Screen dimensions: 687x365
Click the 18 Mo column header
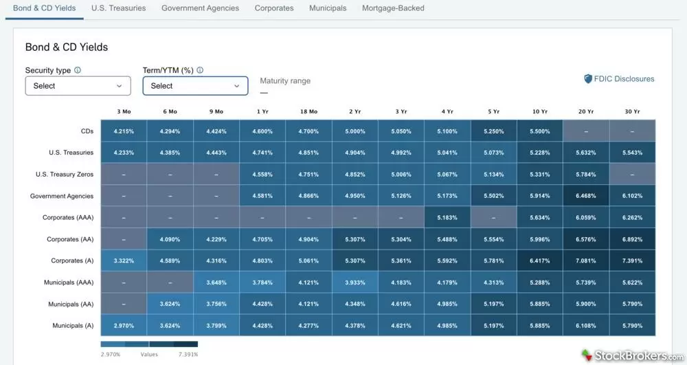click(x=308, y=112)
